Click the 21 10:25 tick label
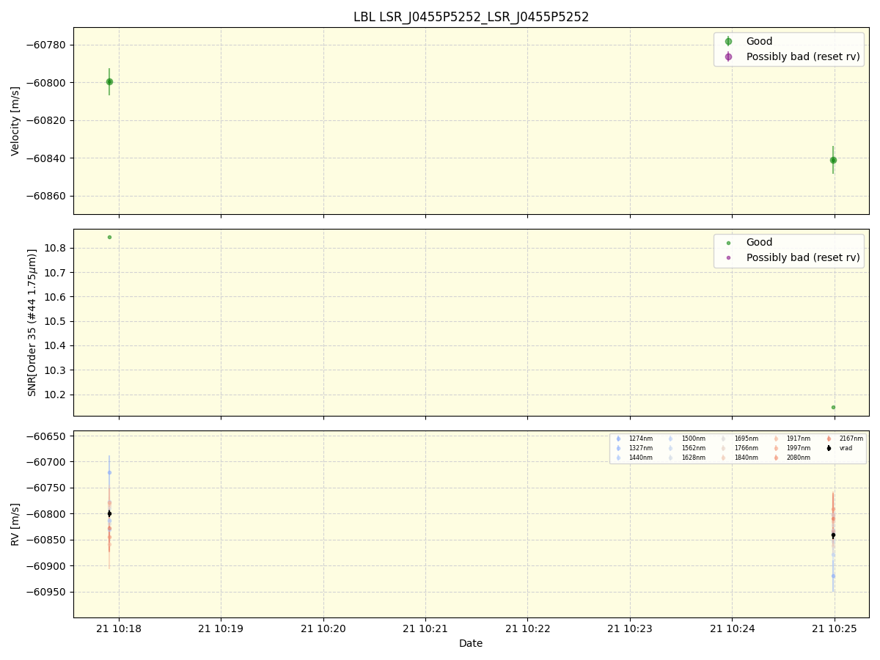Screen dimensions: 880x660 [x=834, y=629]
